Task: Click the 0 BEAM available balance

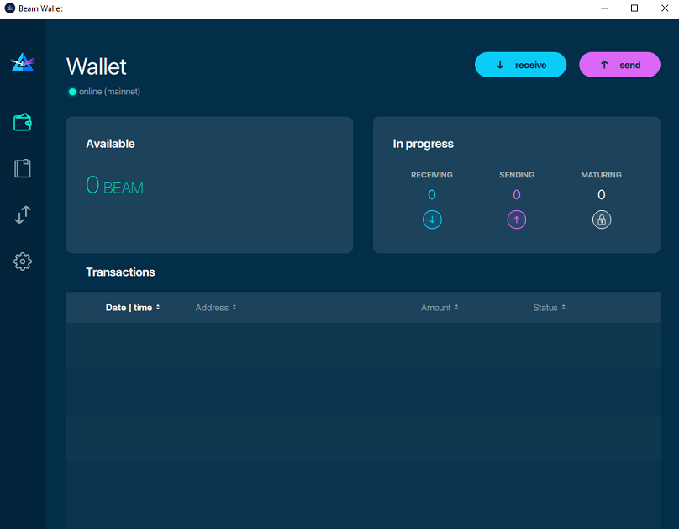Action: pos(114,185)
